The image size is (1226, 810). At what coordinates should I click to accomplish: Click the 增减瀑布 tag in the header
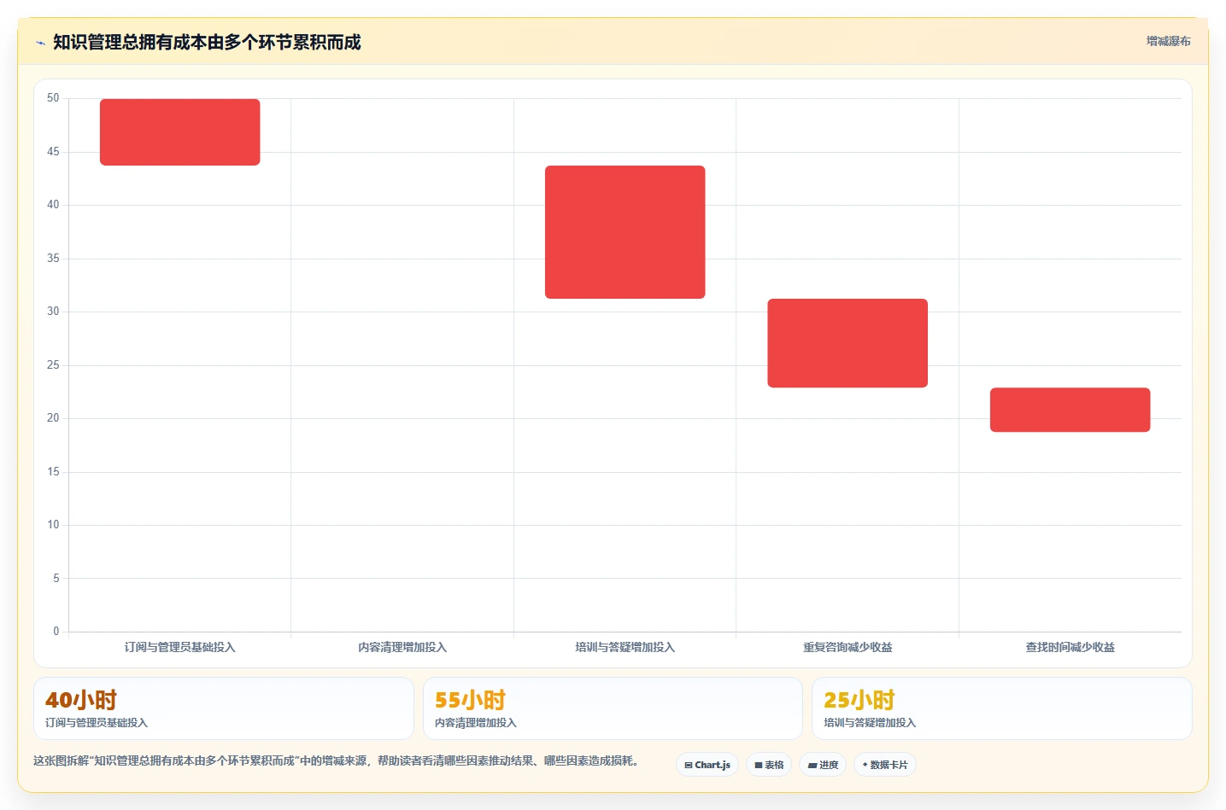(x=1168, y=41)
